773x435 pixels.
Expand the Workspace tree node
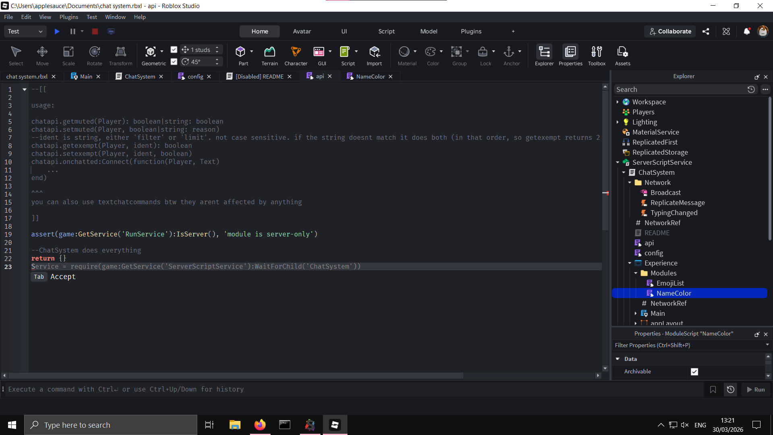[618, 102]
